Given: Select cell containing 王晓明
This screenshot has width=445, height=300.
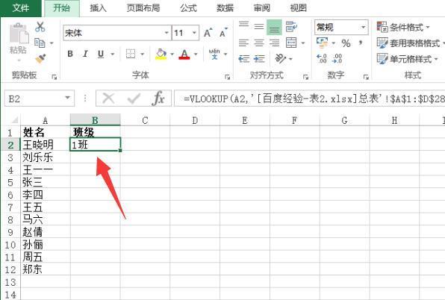Looking at the screenshot, I should [46, 145].
